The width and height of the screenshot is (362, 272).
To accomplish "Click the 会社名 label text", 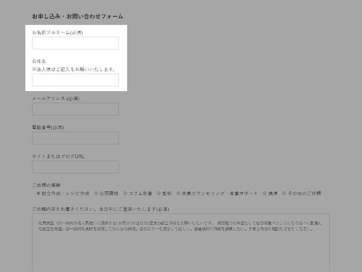I will click(x=39, y=61).
